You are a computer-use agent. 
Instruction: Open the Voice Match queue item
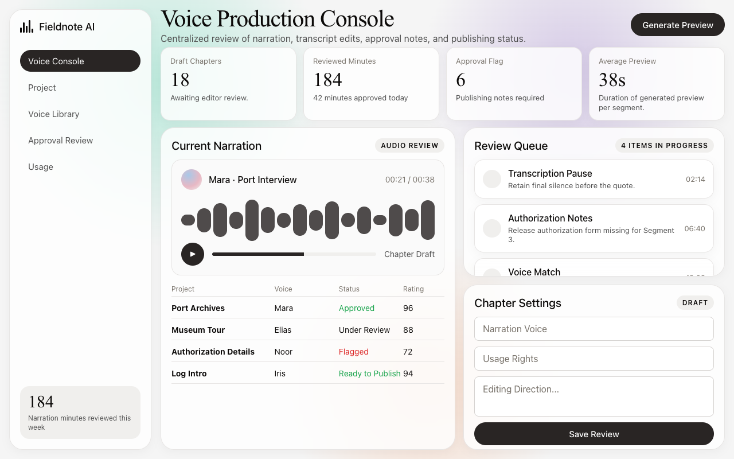click(594, 267)
